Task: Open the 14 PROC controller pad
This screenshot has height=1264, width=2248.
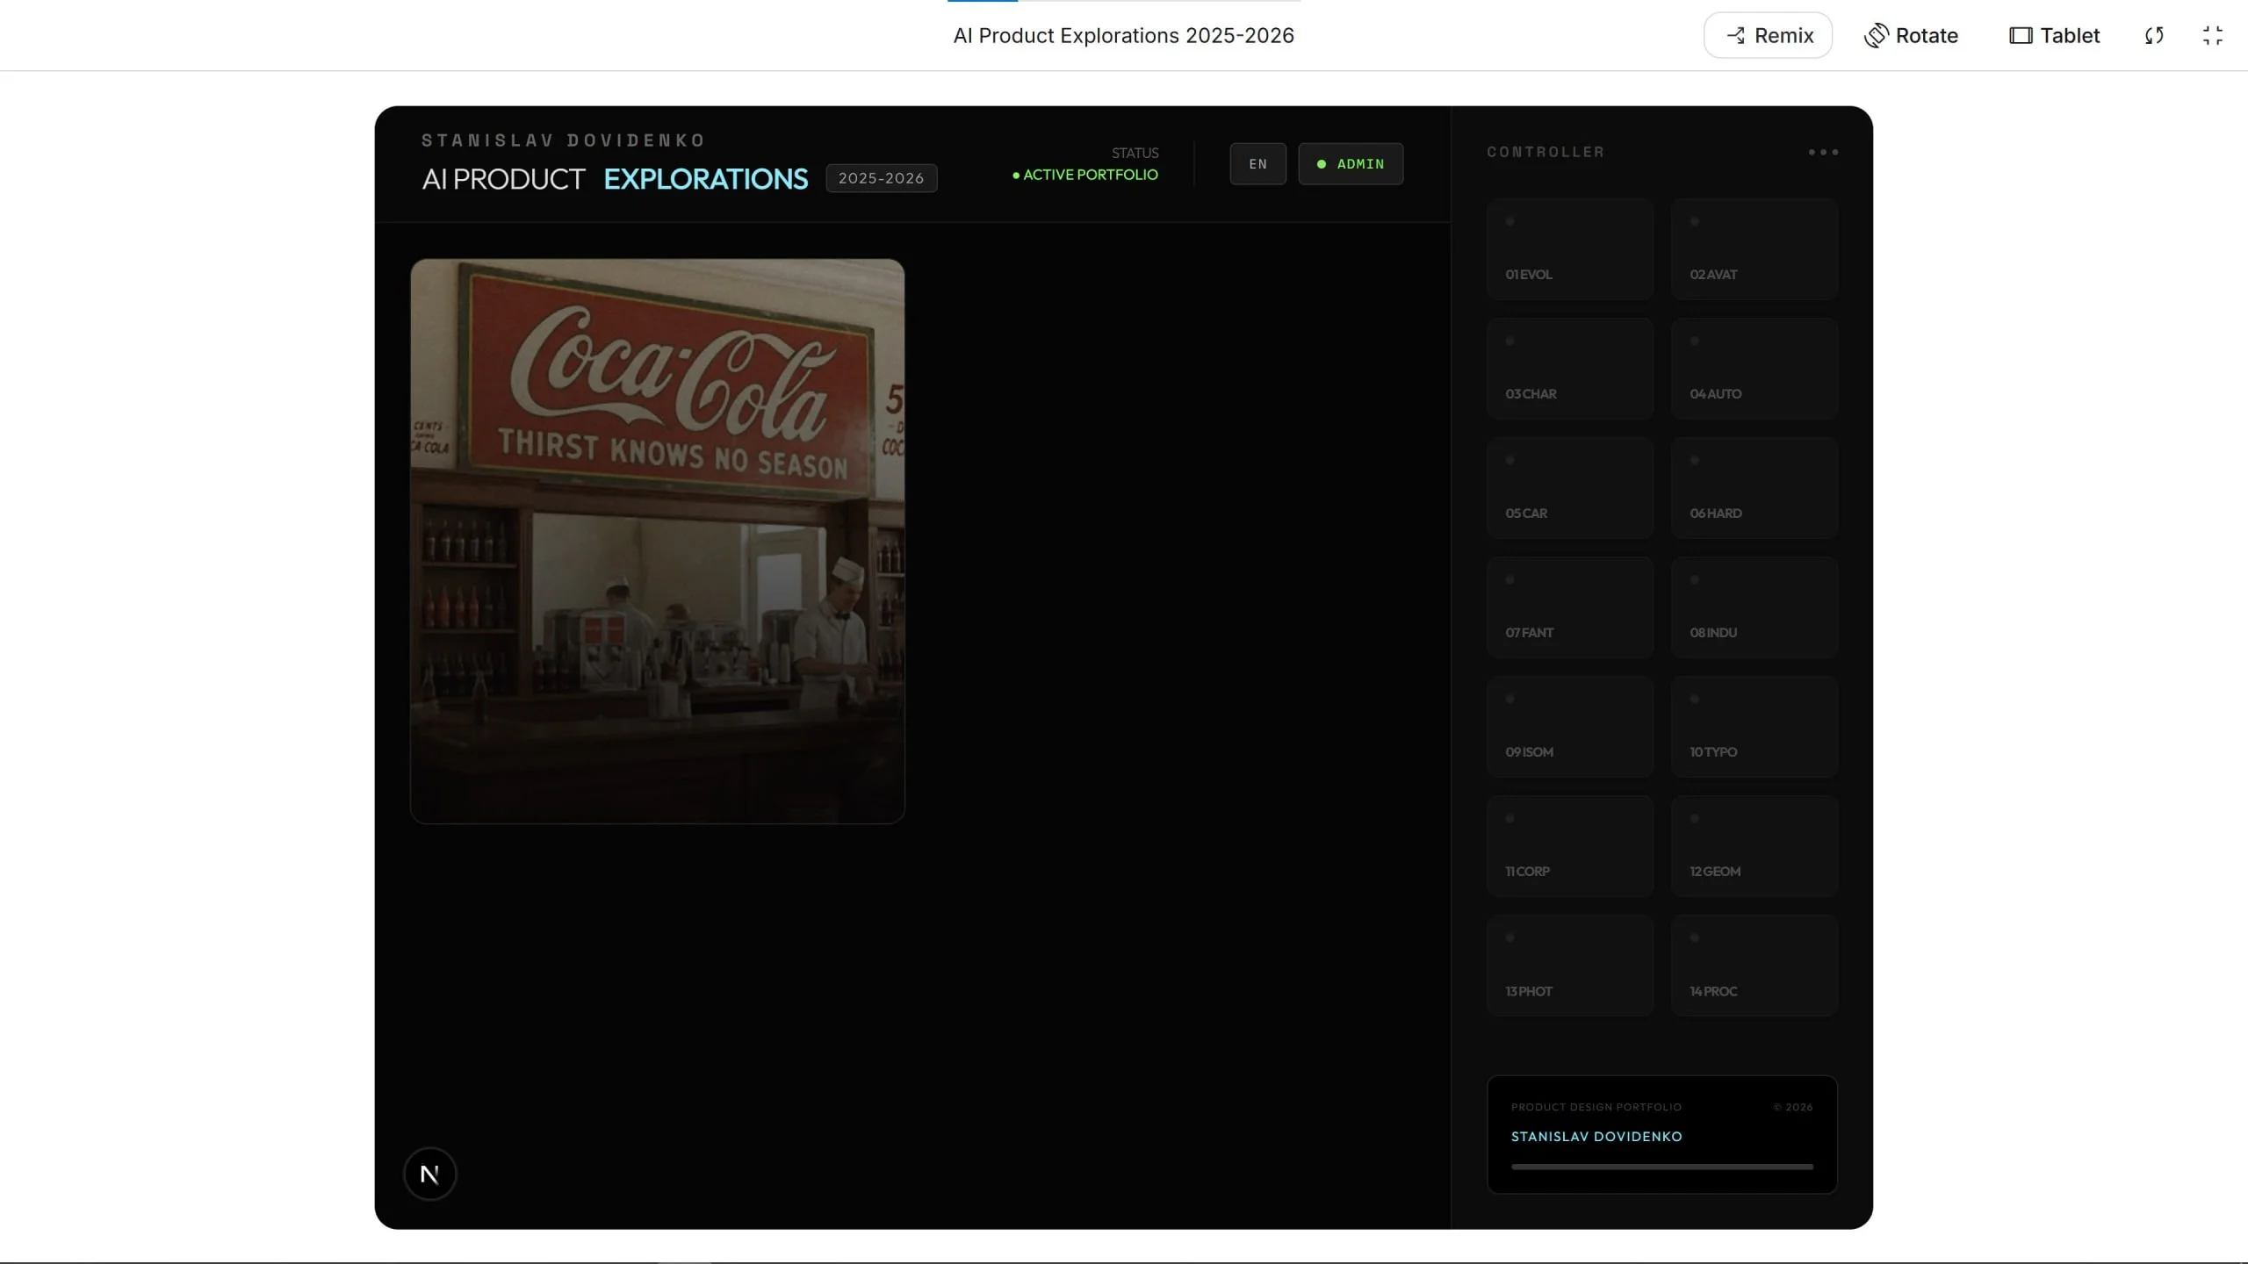Action: (1754, 966)
